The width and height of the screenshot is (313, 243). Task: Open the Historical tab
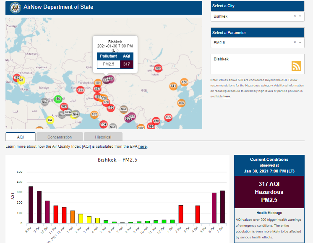(x=103, y=137)
